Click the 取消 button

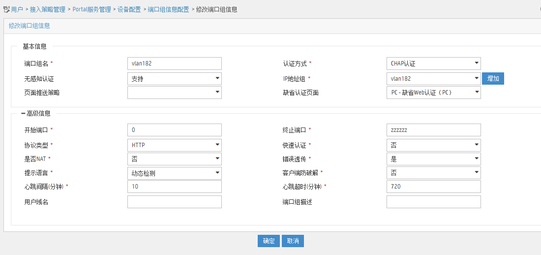click(x=293, y=241)
